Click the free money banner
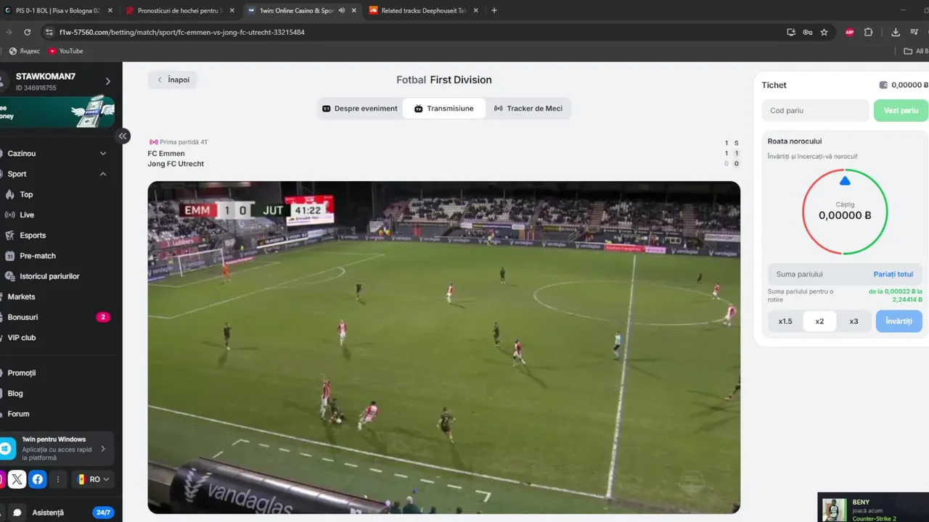Screen dimensions: 929x522 click(x=57, y=112)
